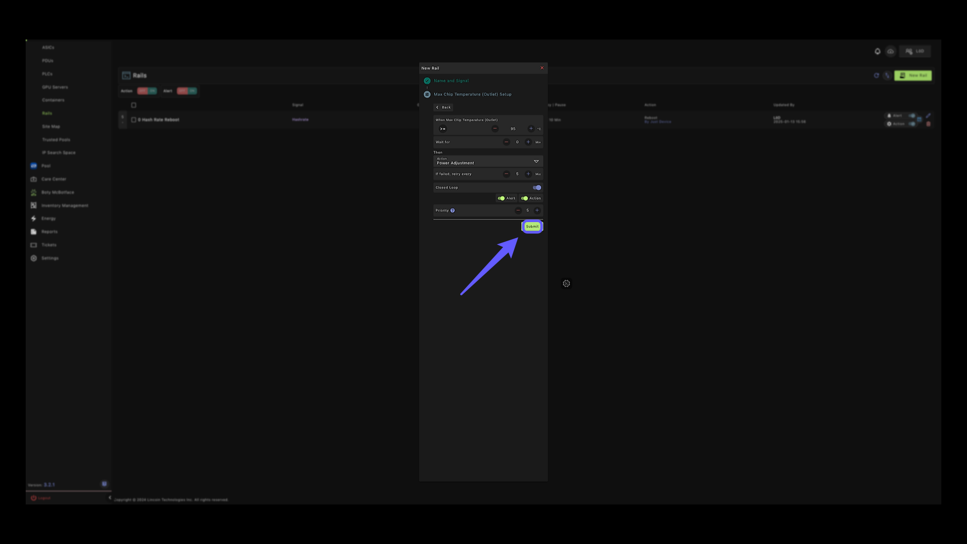
Task: Decrease the retry-every interval
Action: click(x=506, y=174)
